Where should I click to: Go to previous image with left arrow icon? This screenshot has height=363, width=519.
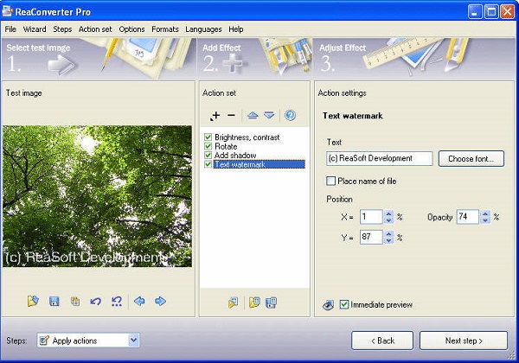click(x=139, y=301)
